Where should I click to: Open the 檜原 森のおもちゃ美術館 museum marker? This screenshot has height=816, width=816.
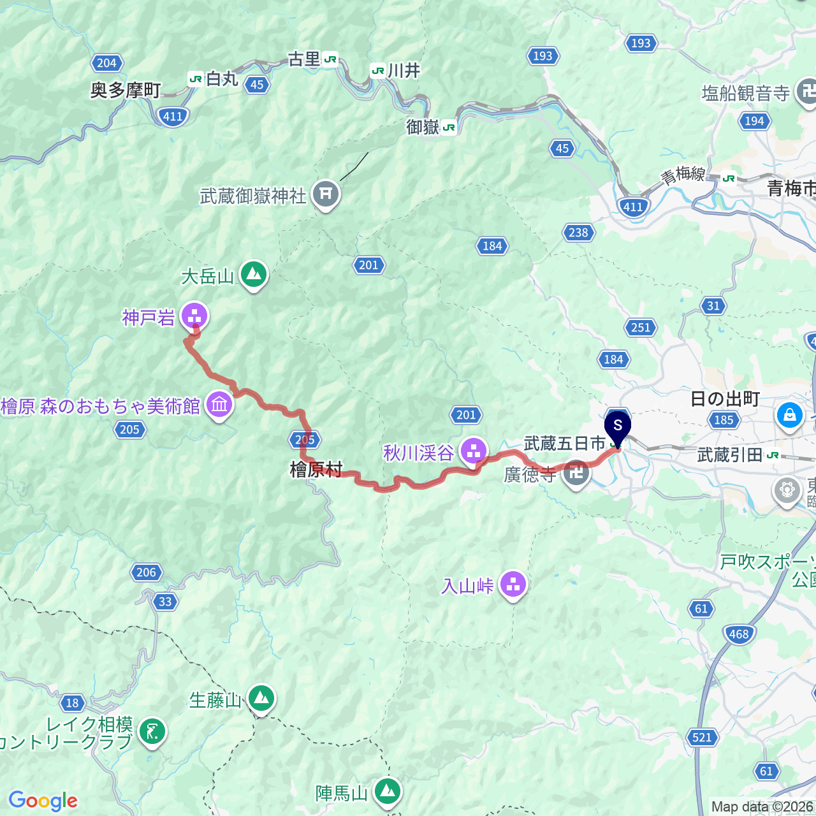(220, 406)
